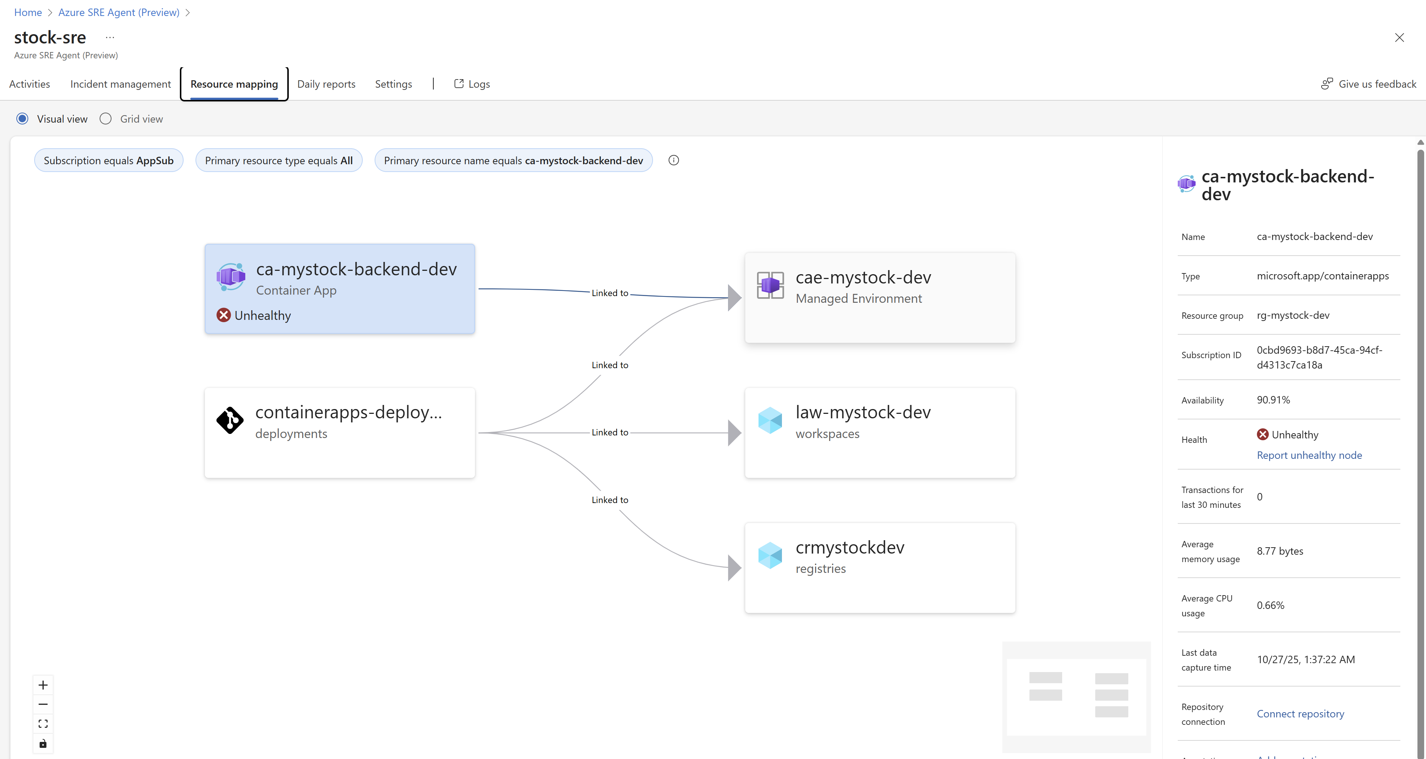Viewport: 1426px width, 759px height.
Task: Click the filter info icon
Action: coord(673,160)
